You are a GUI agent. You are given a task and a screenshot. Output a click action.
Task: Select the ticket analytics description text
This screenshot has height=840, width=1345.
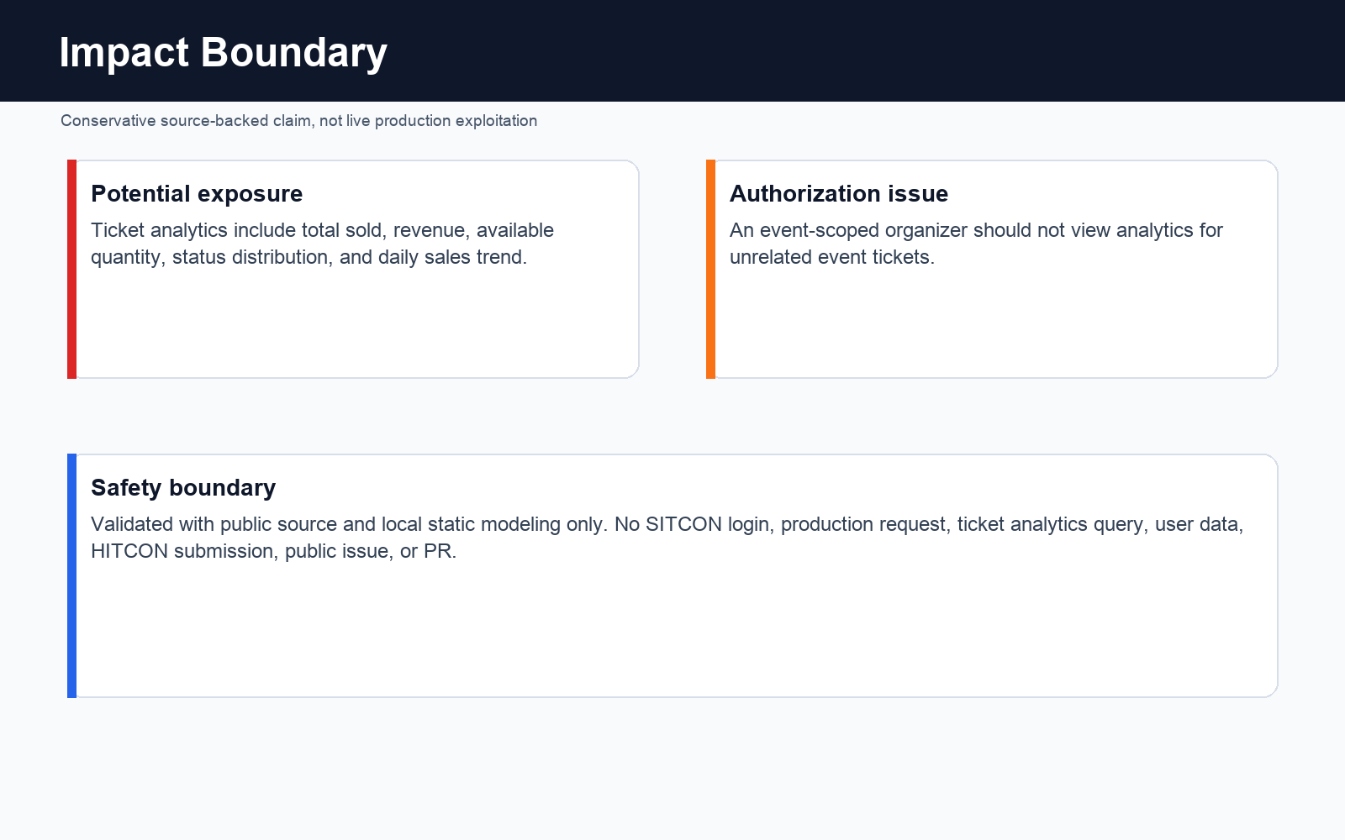(322, 244)
